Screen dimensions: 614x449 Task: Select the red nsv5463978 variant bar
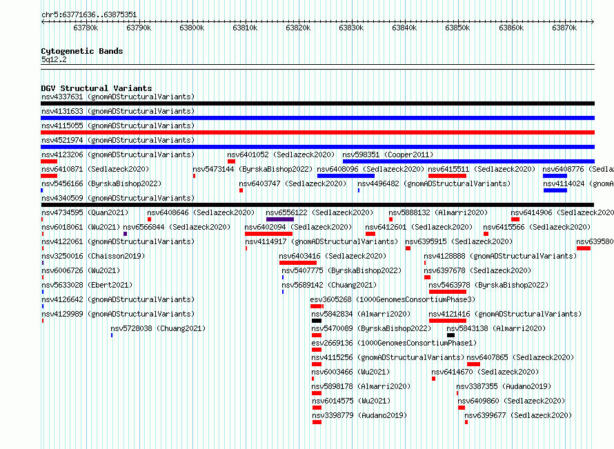pyautogui.click(x=448, y=292)
